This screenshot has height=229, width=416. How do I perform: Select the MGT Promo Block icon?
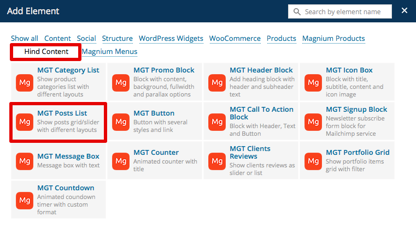120,83
